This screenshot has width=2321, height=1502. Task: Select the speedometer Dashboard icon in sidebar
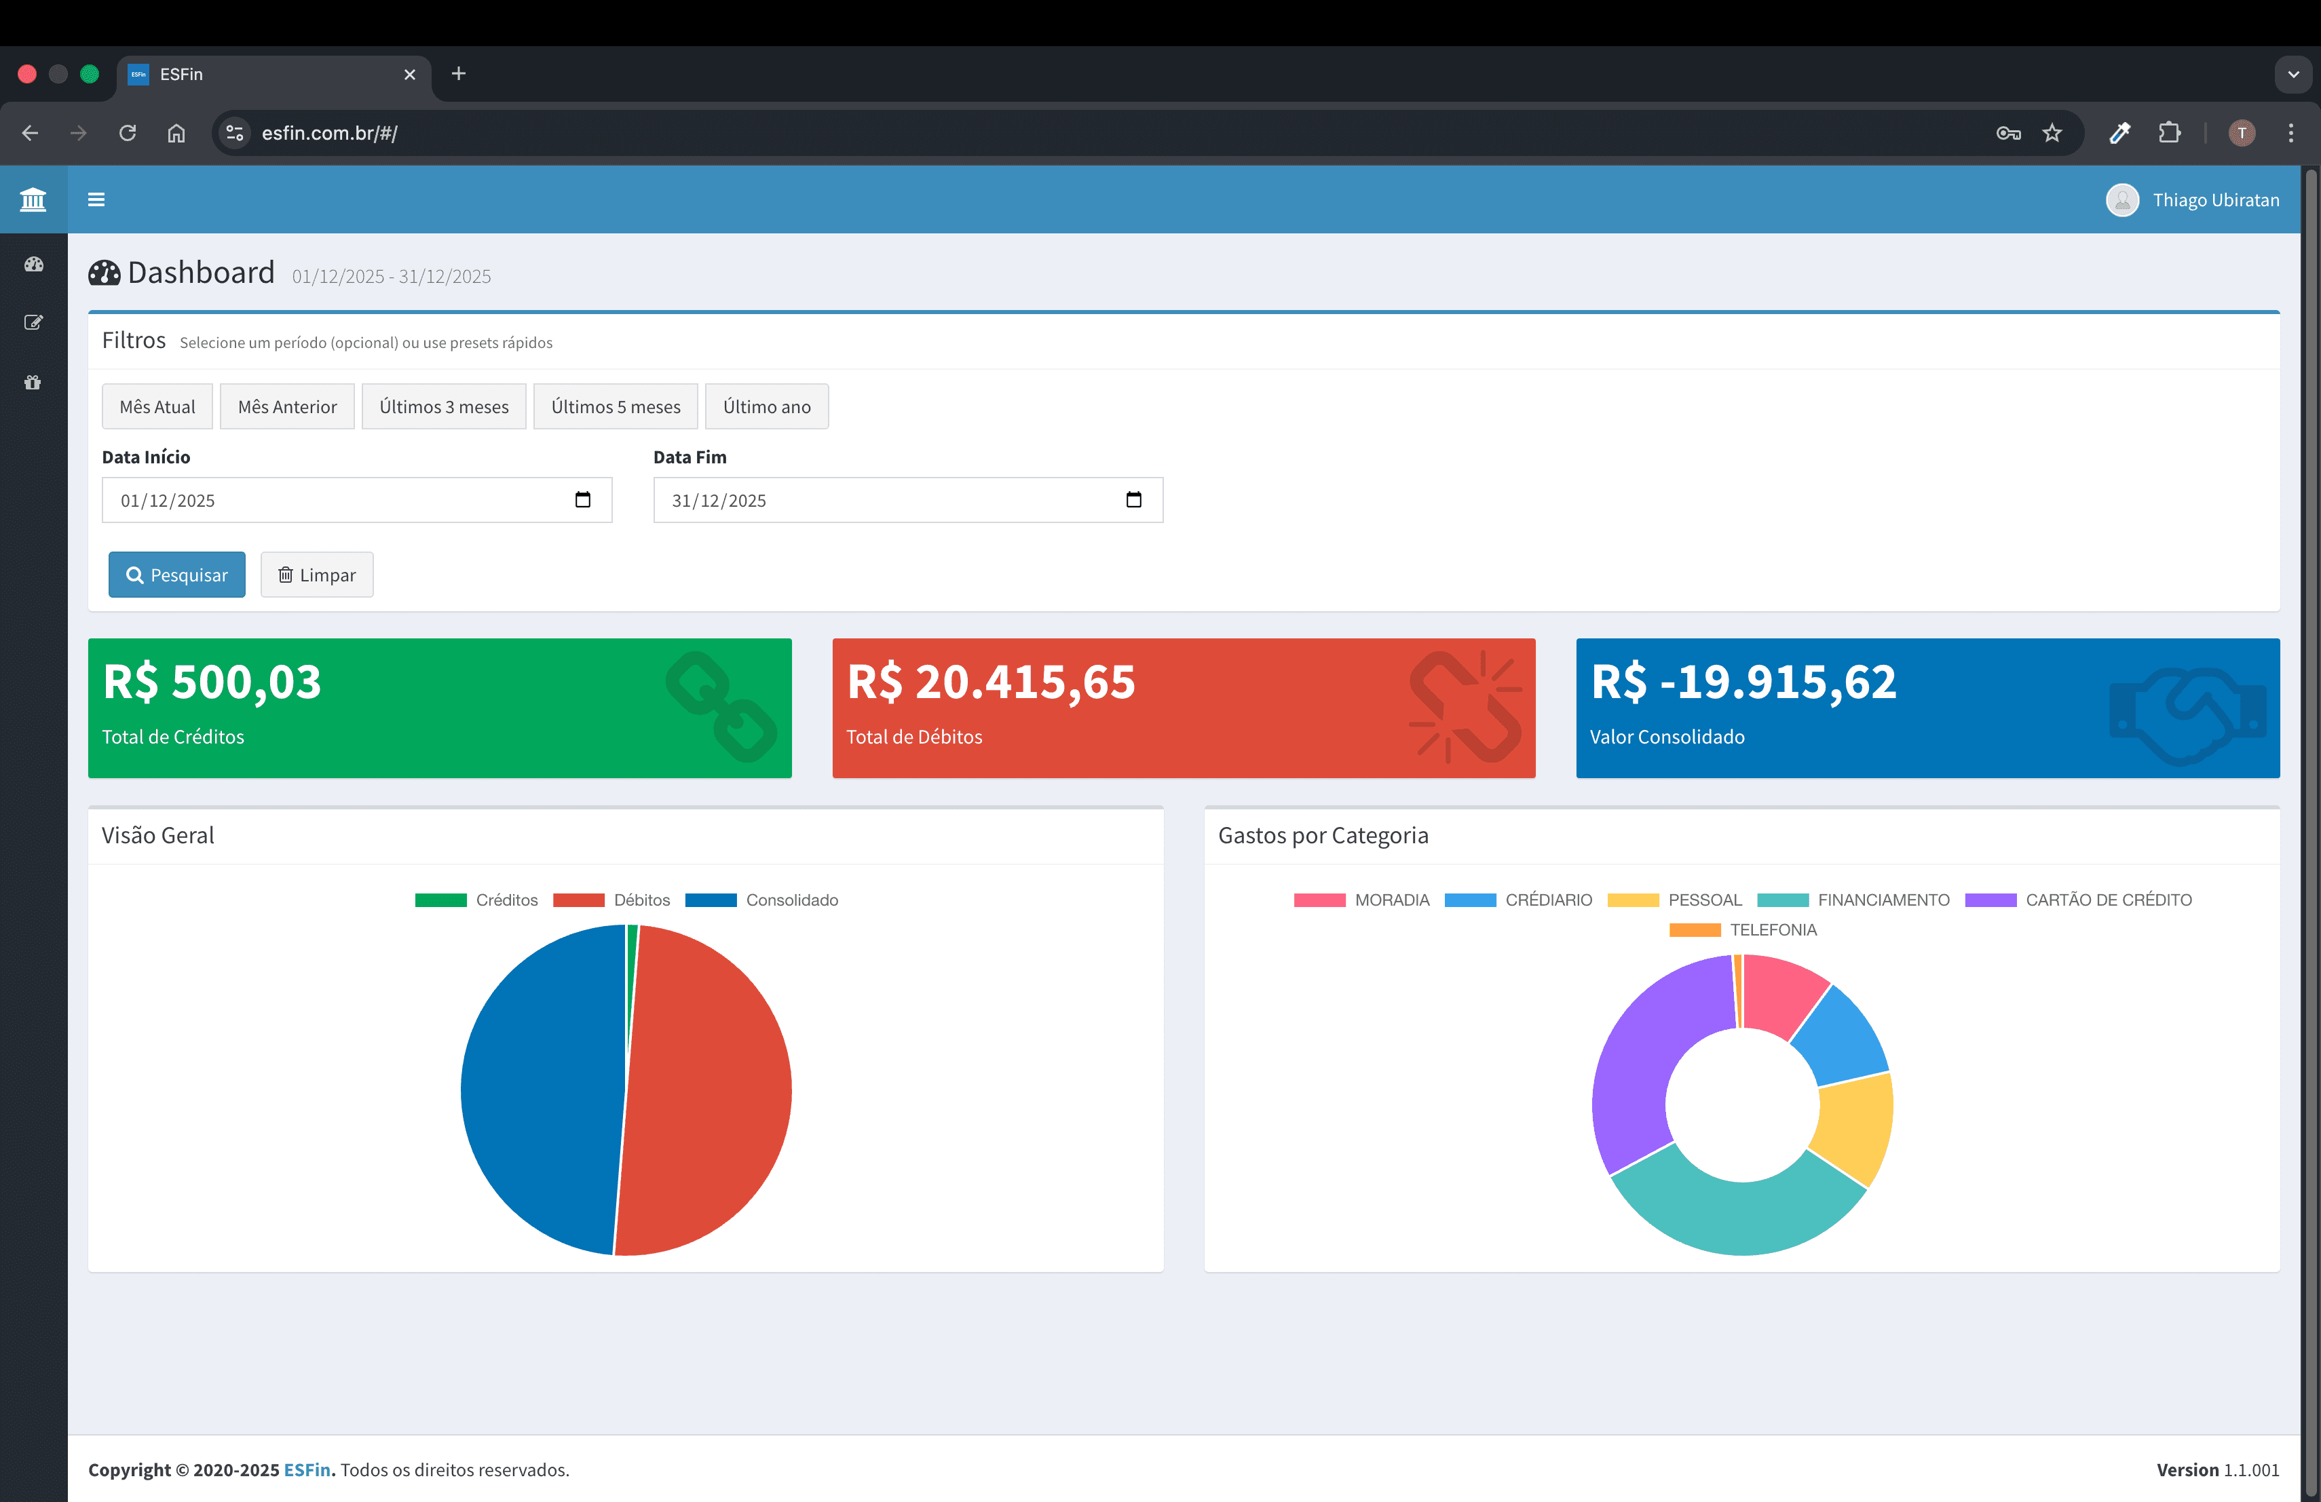[x=32, y=264]
